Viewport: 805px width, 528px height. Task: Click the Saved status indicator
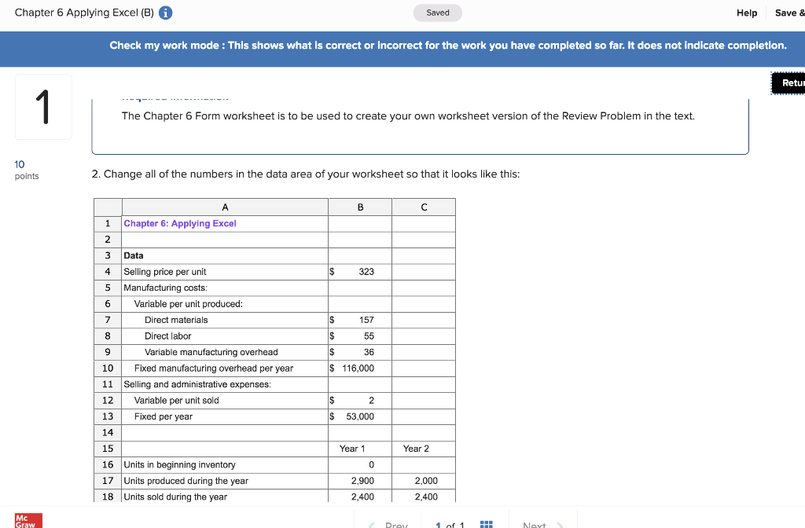pos(437,13)
